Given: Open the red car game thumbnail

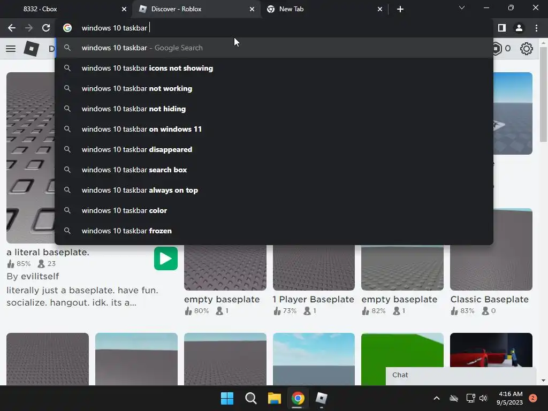Looking at the screenshot, I should (x=491, y=350).
